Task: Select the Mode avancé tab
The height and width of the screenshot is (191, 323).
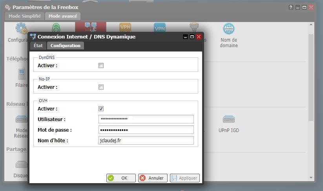Action: 63,16
